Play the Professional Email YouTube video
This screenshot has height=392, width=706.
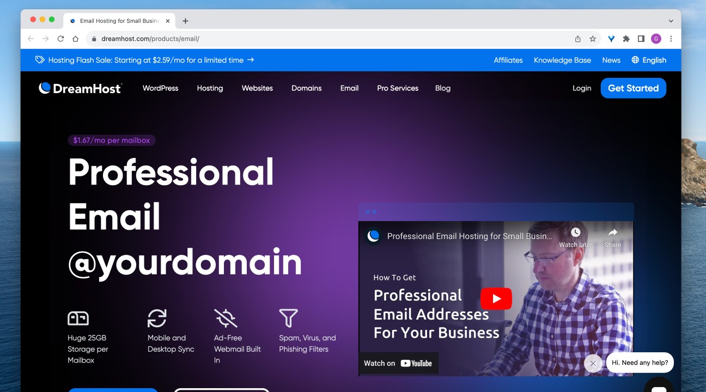(496, 298)
